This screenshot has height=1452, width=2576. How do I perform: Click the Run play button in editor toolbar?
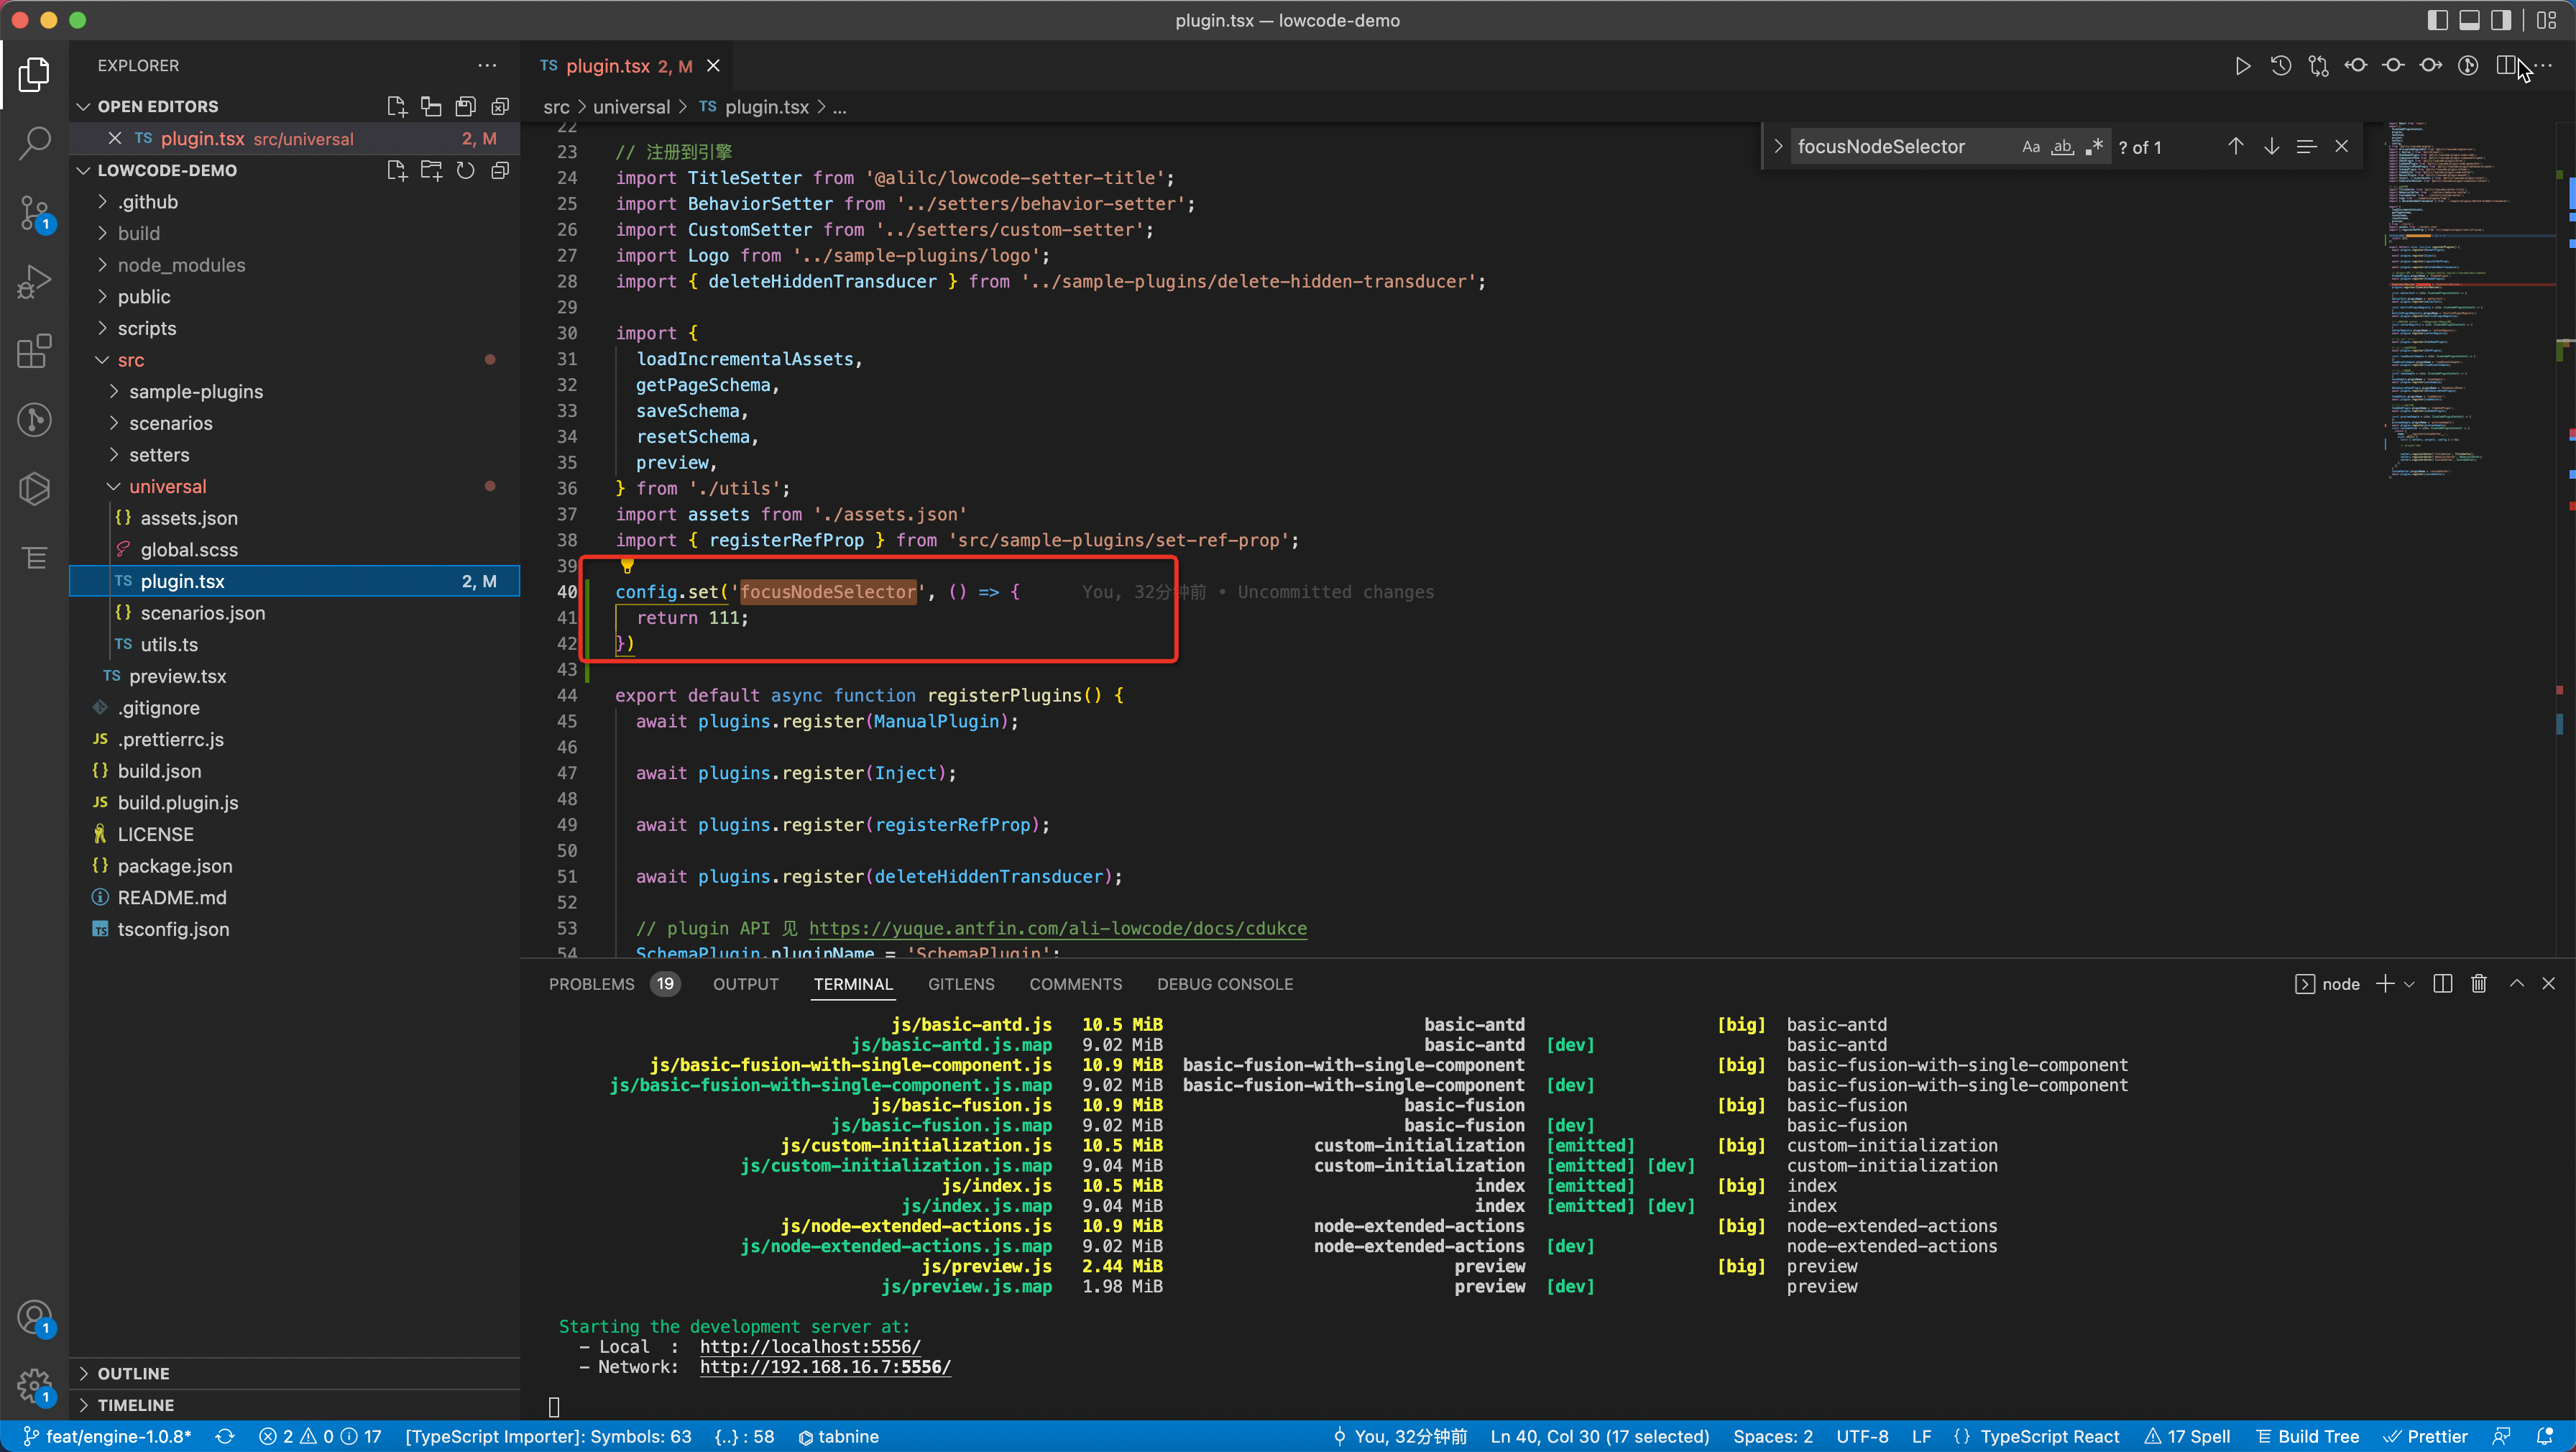pos(2243,66)
